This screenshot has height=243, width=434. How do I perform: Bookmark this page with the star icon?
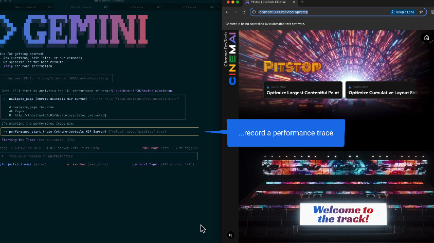tap(421, 12)
